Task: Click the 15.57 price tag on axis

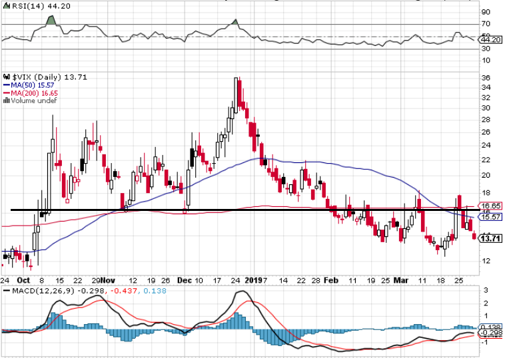Action: (490, 217)
